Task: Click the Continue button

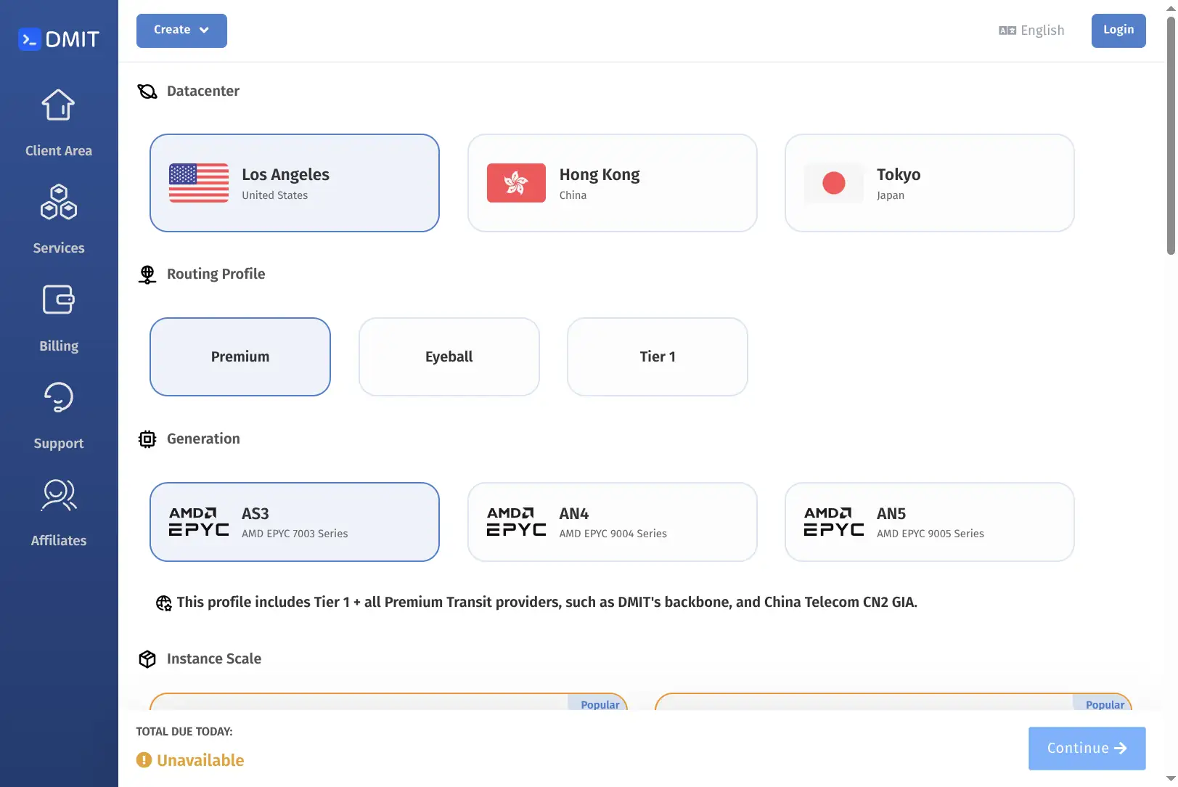Action: 1087,749
